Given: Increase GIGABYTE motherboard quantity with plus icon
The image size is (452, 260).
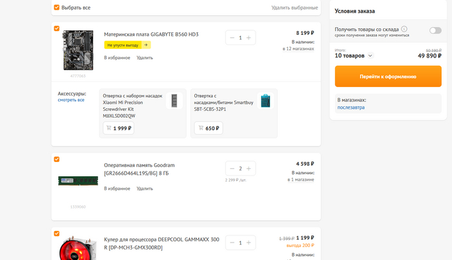Looking at the screenshot, I should (x=249, y=38).
